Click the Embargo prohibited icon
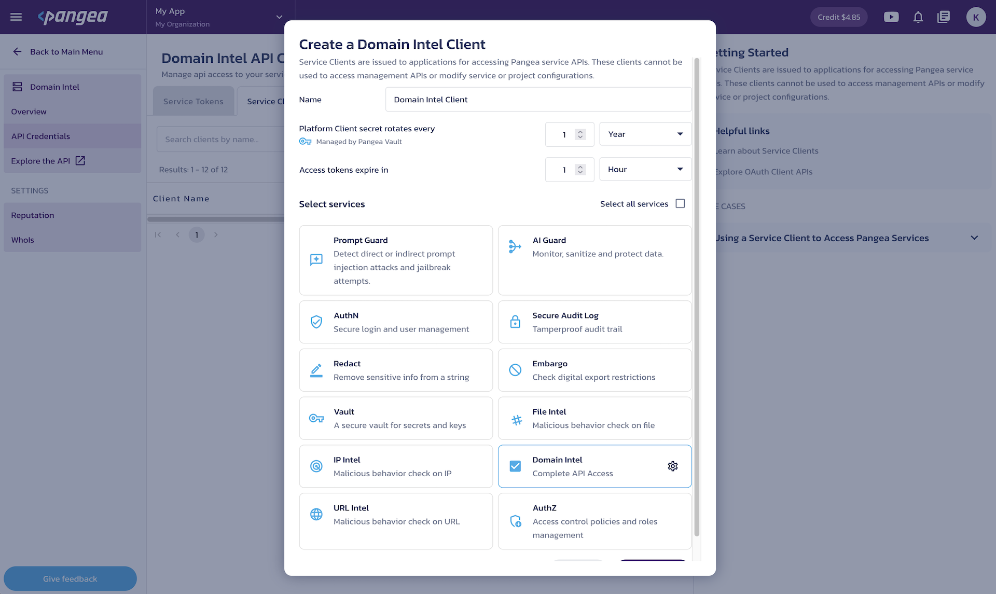The height and width of the screenshot is (594, 996). [515, 370]
